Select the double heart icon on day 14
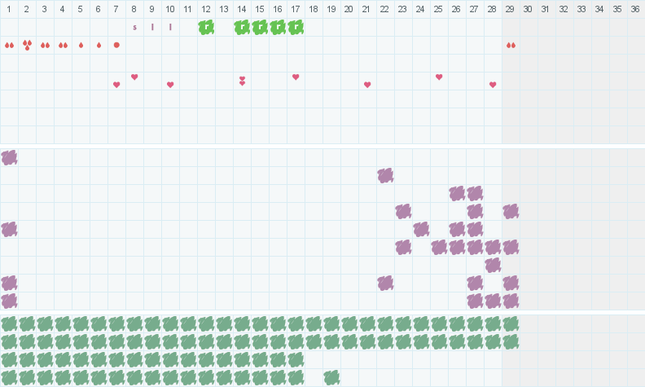645x387 pixels. 242,81
